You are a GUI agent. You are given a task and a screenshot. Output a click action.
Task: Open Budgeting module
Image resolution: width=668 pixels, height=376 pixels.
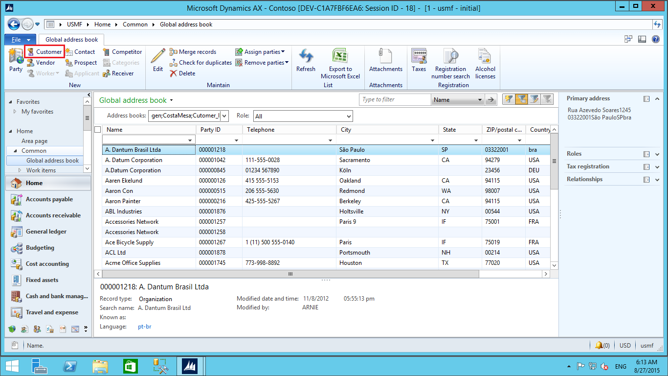48,248
